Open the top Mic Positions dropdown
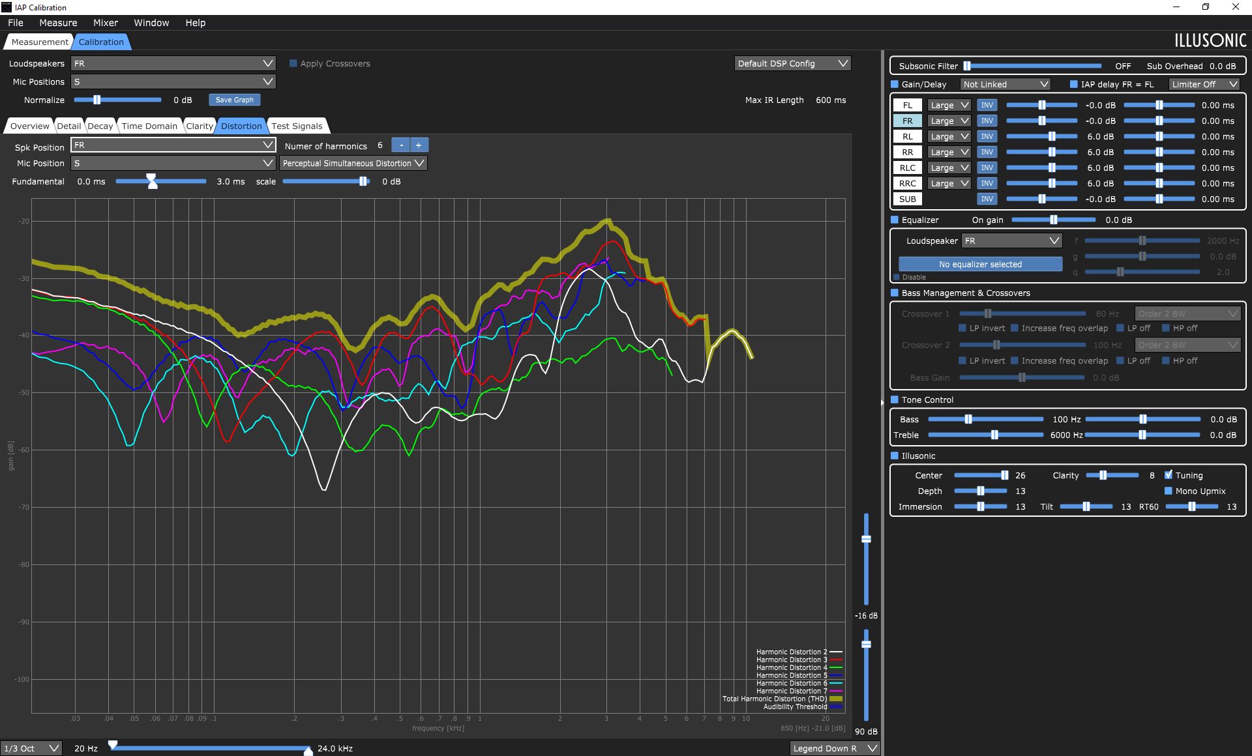The image size is (1252, 756). pos(173,81)
